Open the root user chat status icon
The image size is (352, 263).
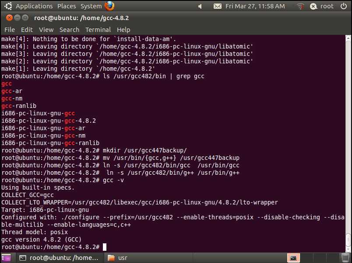(x=313, y=7)
